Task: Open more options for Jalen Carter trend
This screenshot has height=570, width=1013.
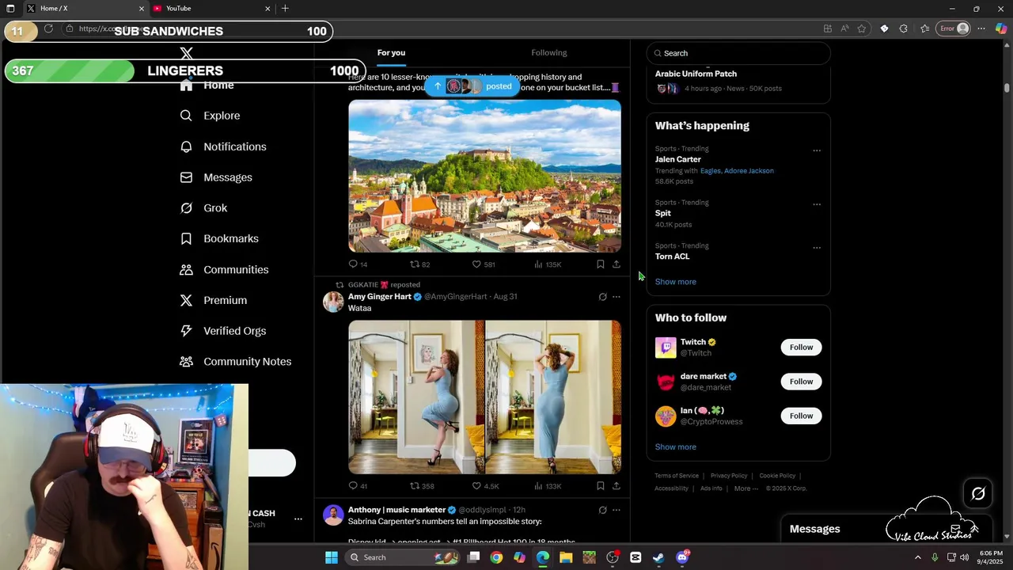Action: [817, 150]
